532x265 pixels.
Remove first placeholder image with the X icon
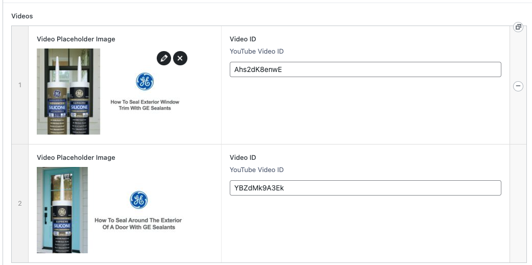(180, 58)
